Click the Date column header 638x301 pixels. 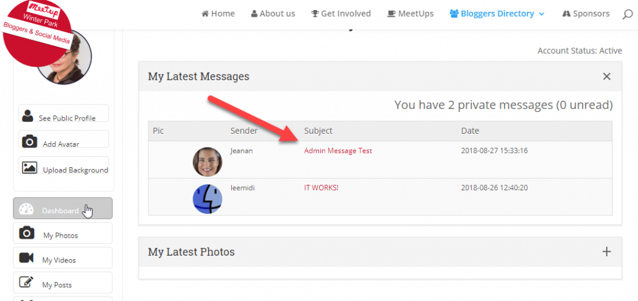[470, 131]
